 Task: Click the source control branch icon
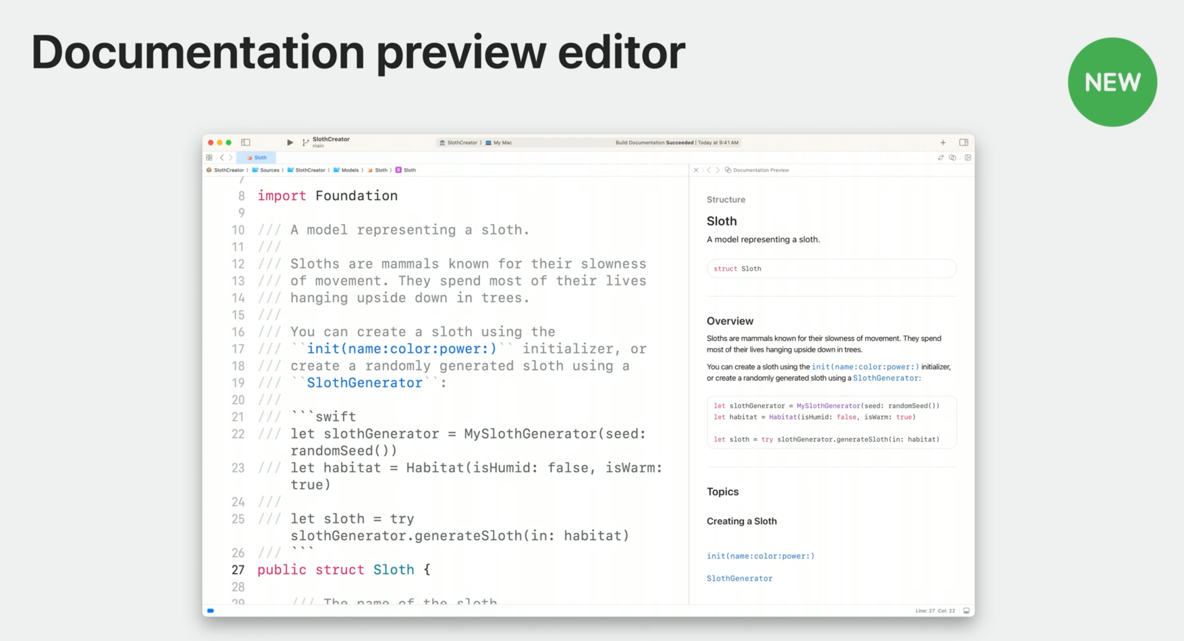(x=305, y=143)
